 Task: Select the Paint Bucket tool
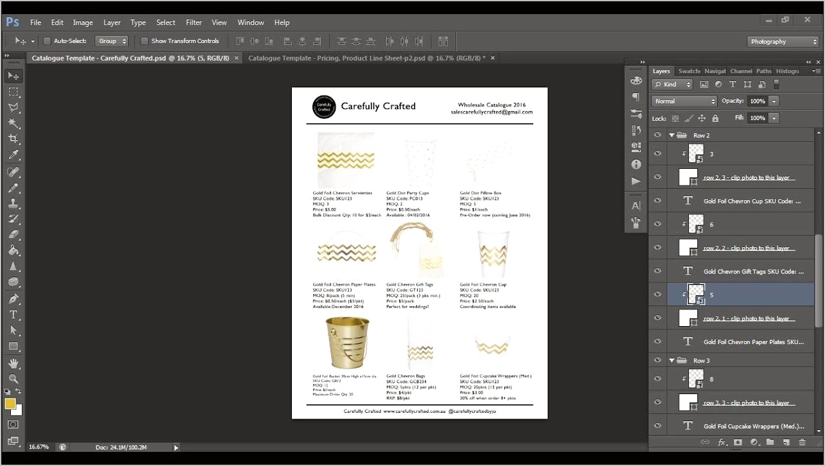point(13,251)
